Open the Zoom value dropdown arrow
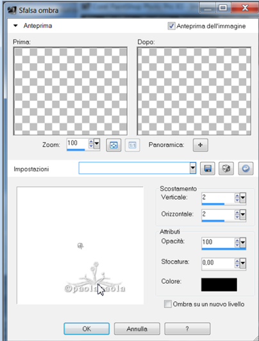The image size is (259, 341). 97,144
